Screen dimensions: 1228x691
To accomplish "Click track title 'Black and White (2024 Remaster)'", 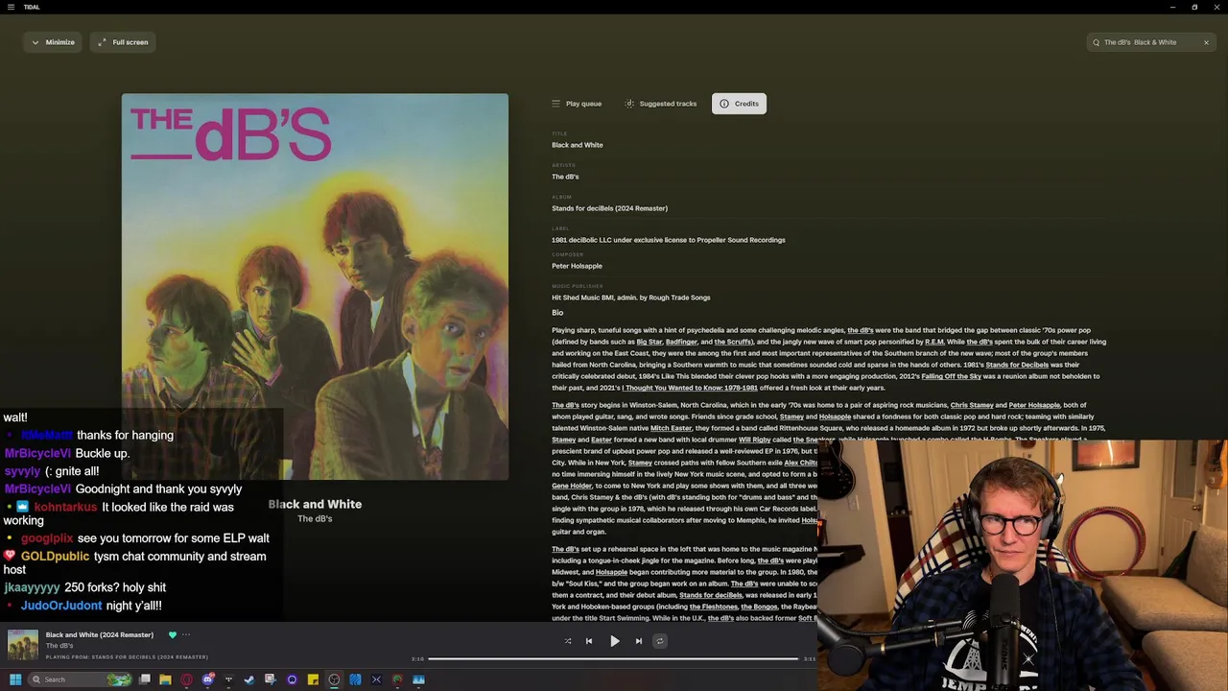I will (100, 634).
